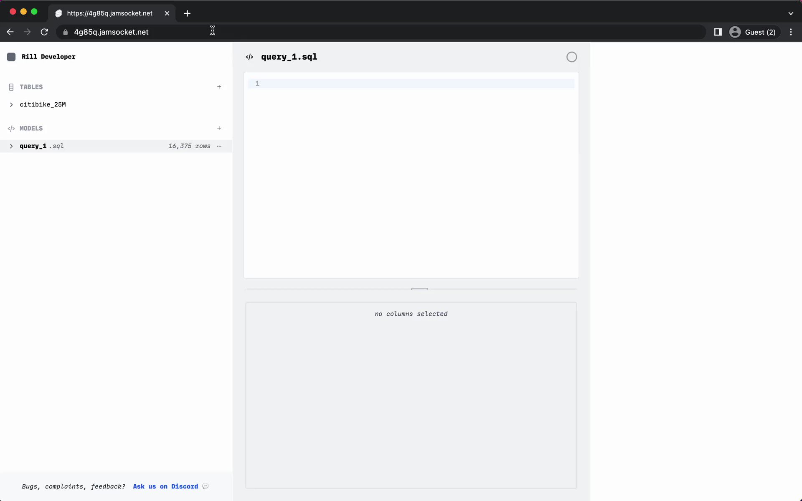Select the query_1.sql model row

pyautogui.click(x=116, y=146)
